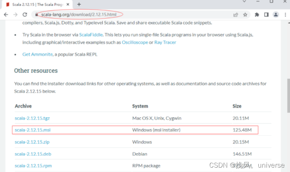
Task: Download scala-2.12.15.tgz archive
Action: 32,118
